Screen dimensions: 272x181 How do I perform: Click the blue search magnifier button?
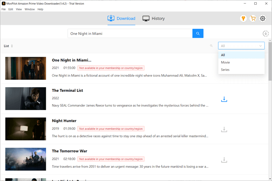click(x=198, y=33)
